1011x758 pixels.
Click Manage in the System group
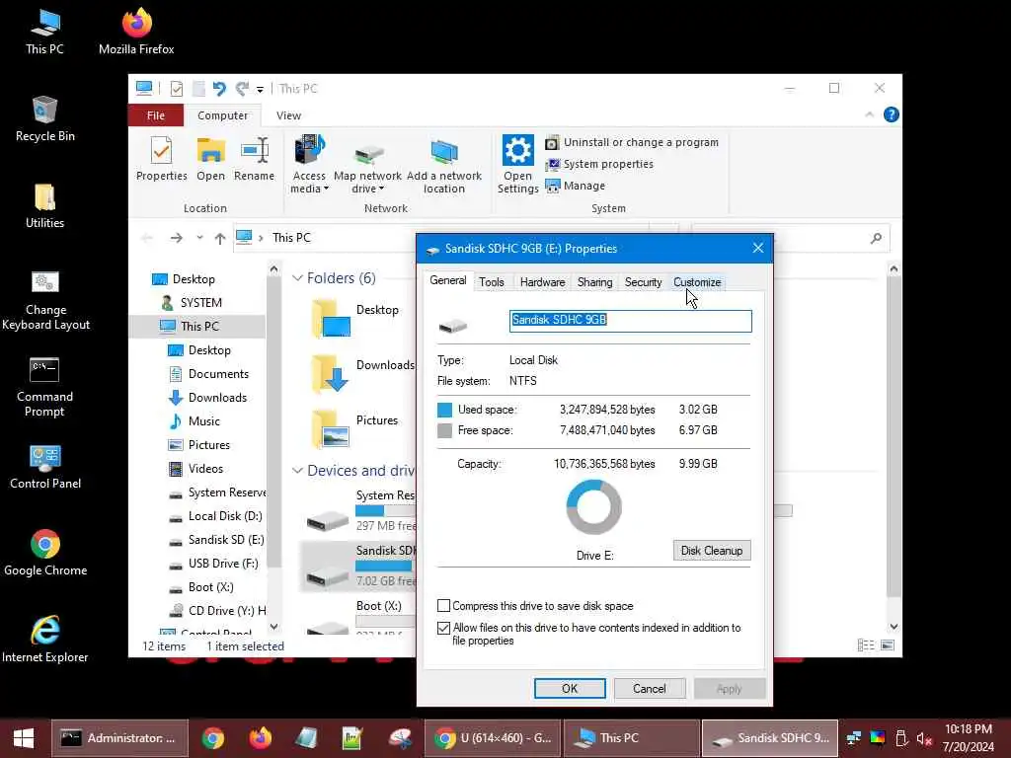click(576, 186)
